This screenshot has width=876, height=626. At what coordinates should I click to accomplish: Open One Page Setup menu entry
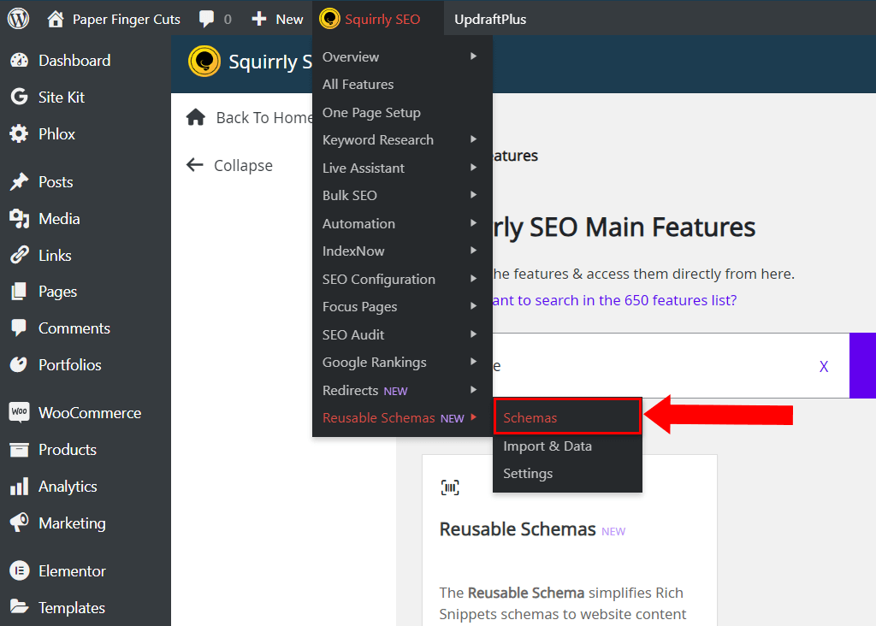point(402,112)
